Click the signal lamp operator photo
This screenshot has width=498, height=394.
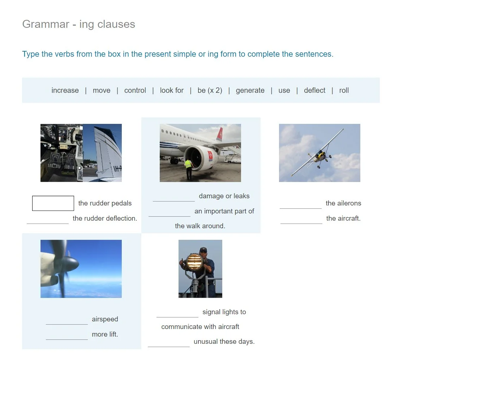click(200, 269)
